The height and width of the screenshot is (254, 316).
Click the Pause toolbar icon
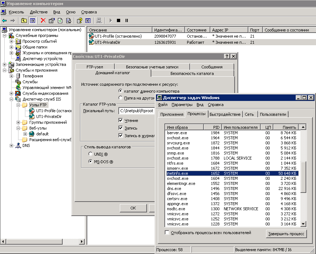pyautogui.click(x=126, y=21)
